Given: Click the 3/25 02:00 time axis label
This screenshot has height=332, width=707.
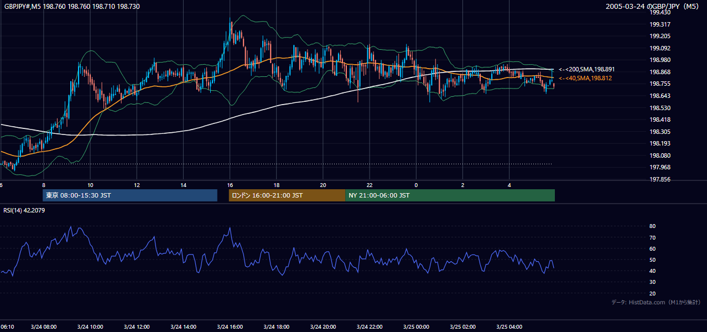Looking at the screenshot, I should pos(462,327).
